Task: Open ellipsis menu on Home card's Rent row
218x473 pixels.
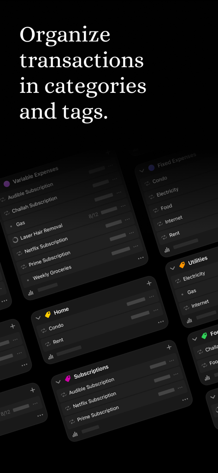Action: click(x=156, y=310)
